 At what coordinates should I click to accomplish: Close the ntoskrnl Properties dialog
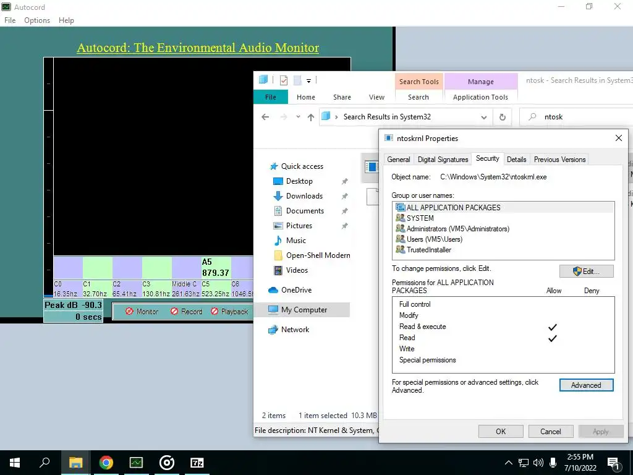pos(618,138)
